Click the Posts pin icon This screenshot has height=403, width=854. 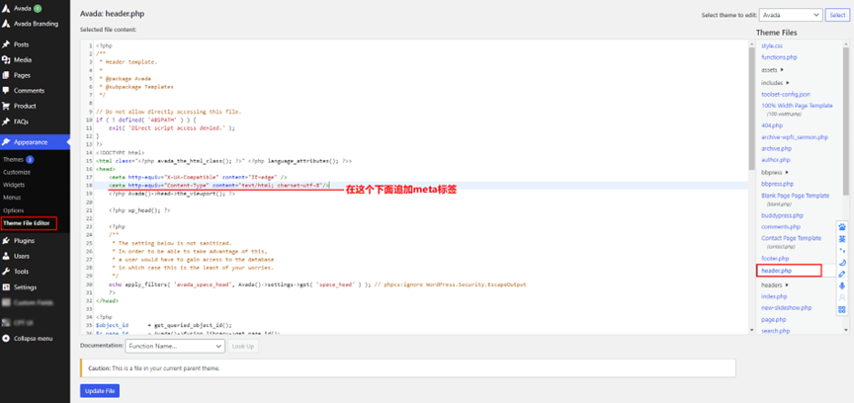[x=6, y=44]
